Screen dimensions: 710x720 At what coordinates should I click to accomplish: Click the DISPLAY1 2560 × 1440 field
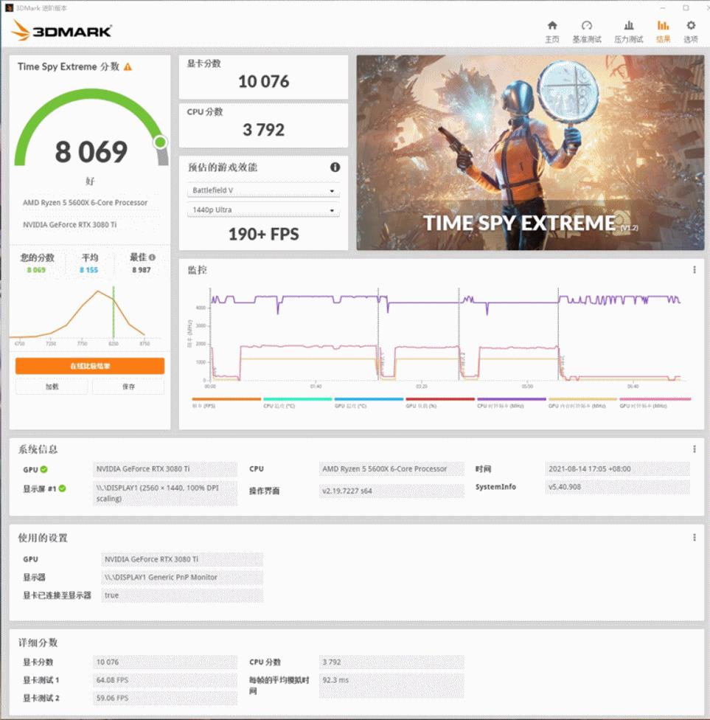[165, 494]
